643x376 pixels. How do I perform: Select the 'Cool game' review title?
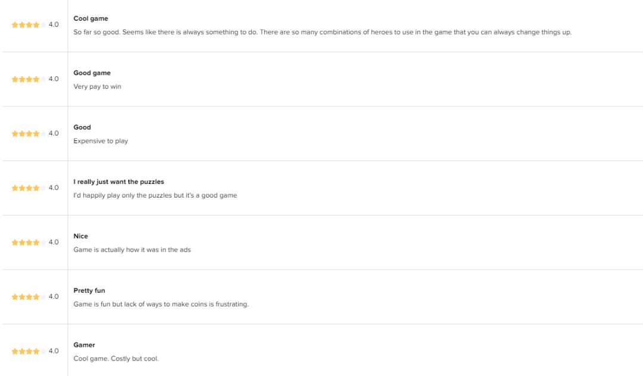[90, 18]
